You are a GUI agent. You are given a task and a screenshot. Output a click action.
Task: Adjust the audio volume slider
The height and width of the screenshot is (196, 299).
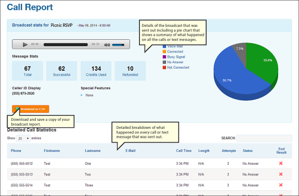pos(118,45)
